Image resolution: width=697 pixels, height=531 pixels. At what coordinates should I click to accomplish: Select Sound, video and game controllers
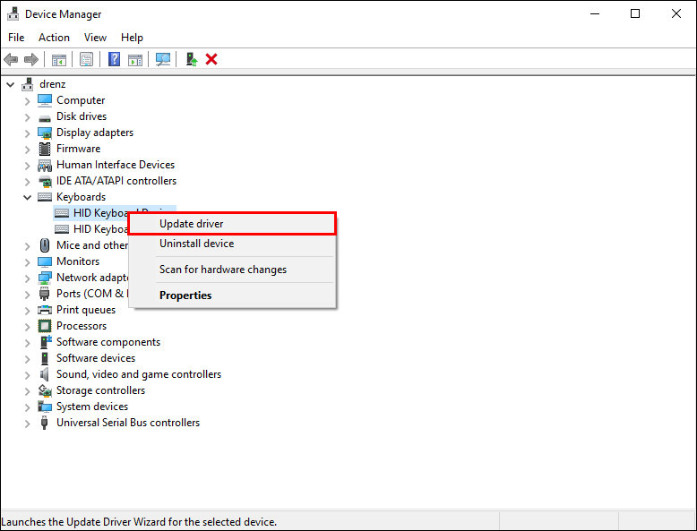coord(139,374)
